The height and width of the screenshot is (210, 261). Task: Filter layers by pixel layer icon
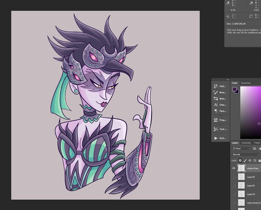254,148
